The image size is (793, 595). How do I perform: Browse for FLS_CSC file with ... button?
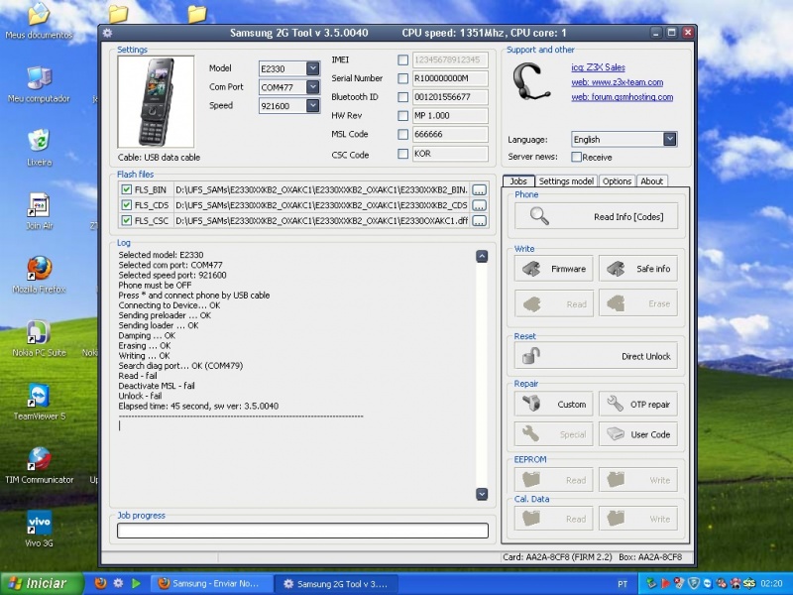(x=480, y=220)
